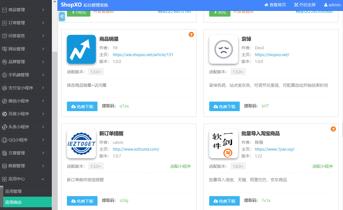
Task: Open the admin user menu
Action: [x=332, y=5]
